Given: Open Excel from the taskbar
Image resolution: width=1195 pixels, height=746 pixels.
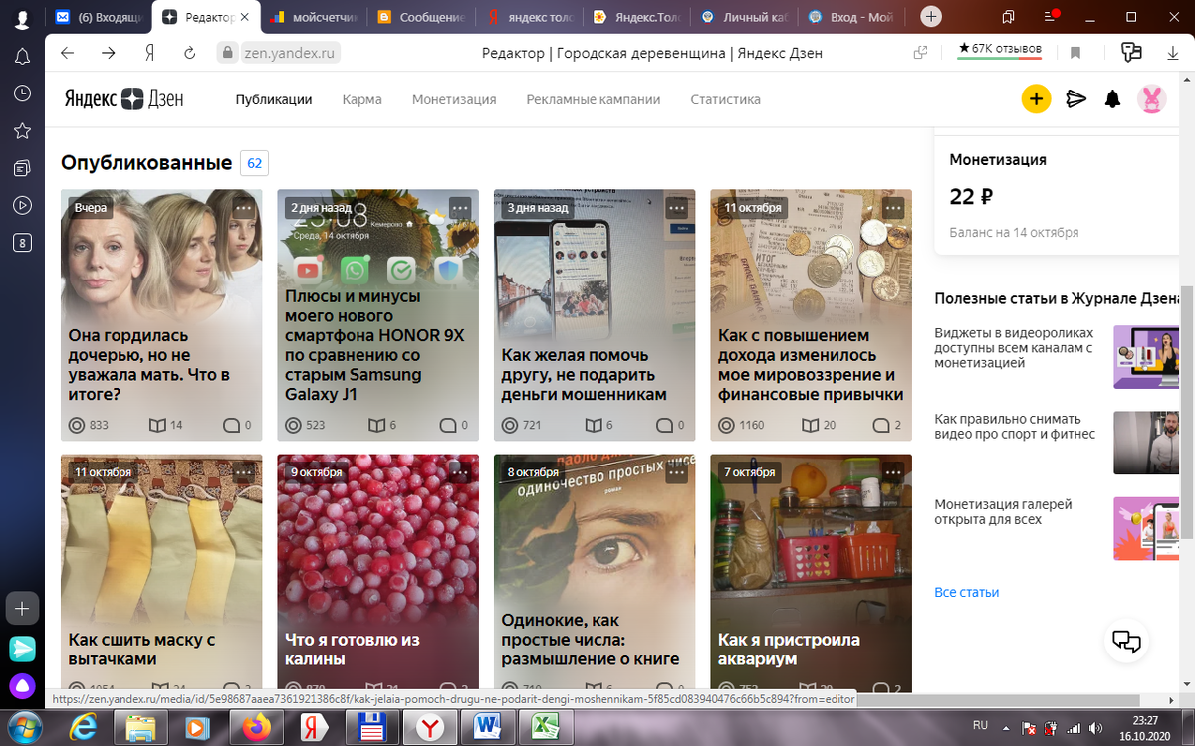Looking at the screenshot, I should pyautogui.click(x=545, y=728).
